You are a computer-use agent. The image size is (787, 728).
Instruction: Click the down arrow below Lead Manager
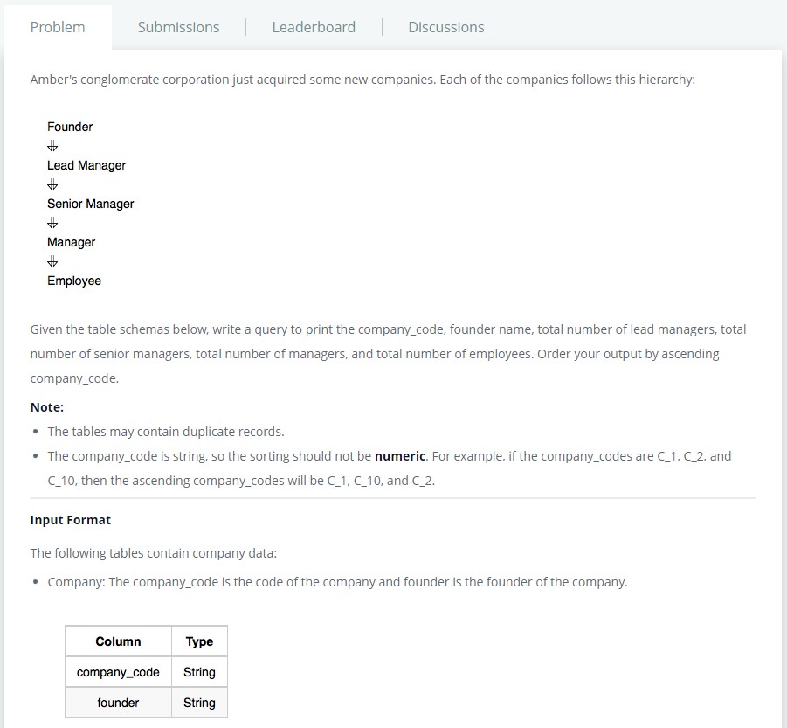click(52, 184)
